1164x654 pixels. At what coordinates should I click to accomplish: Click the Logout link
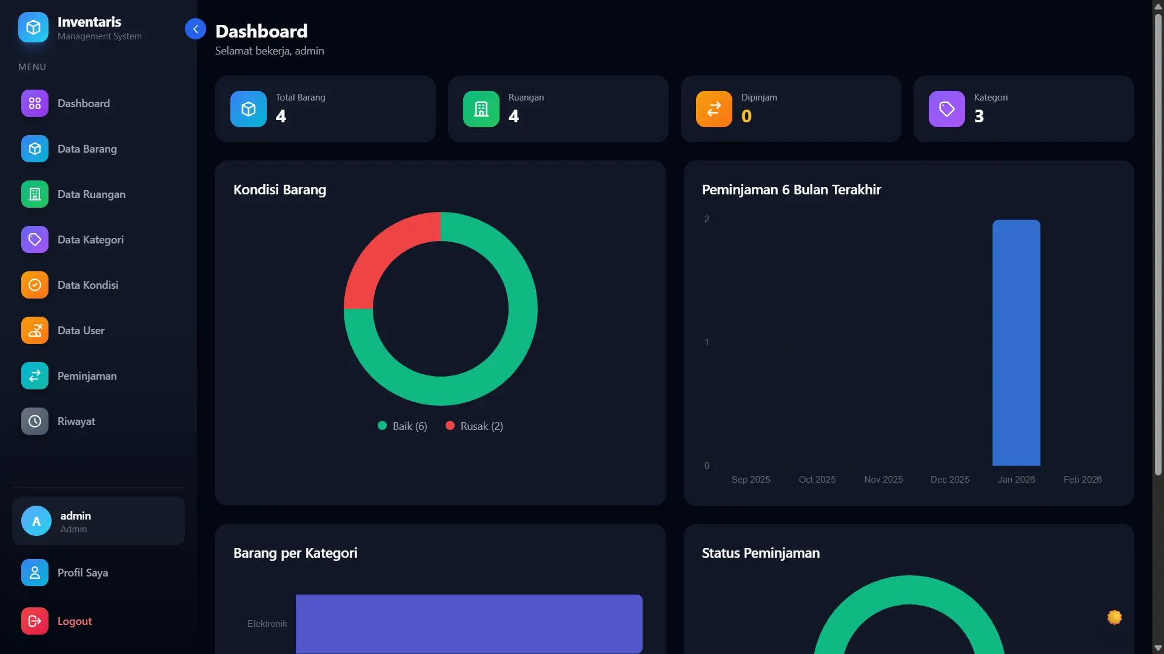[75, 621]
